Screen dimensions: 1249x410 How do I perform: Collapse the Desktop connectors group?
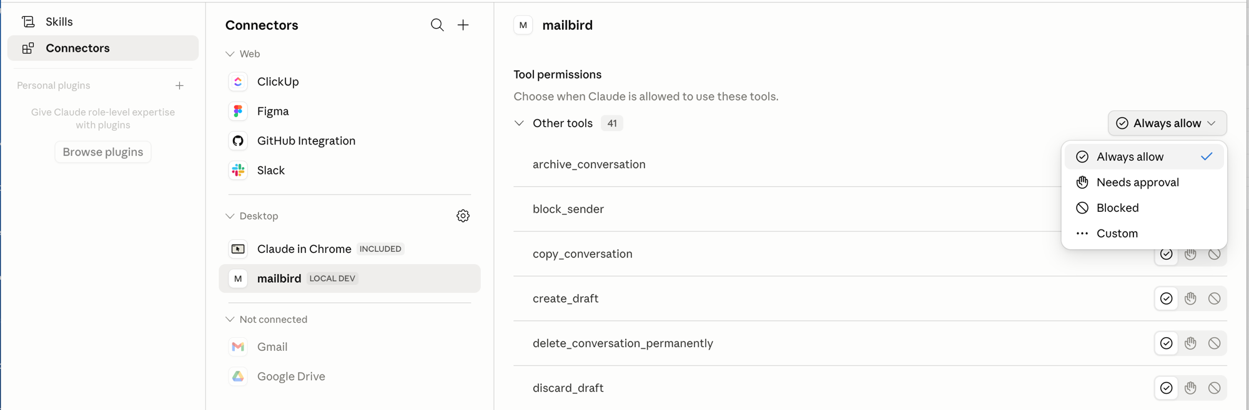(230, 216)
